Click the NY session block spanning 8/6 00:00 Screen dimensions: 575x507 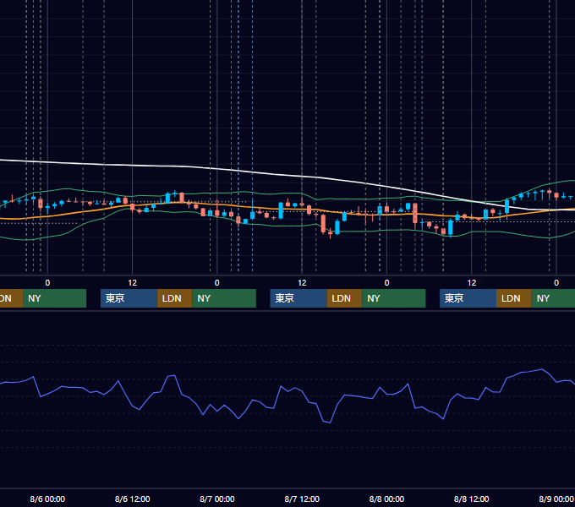point(54,298)
